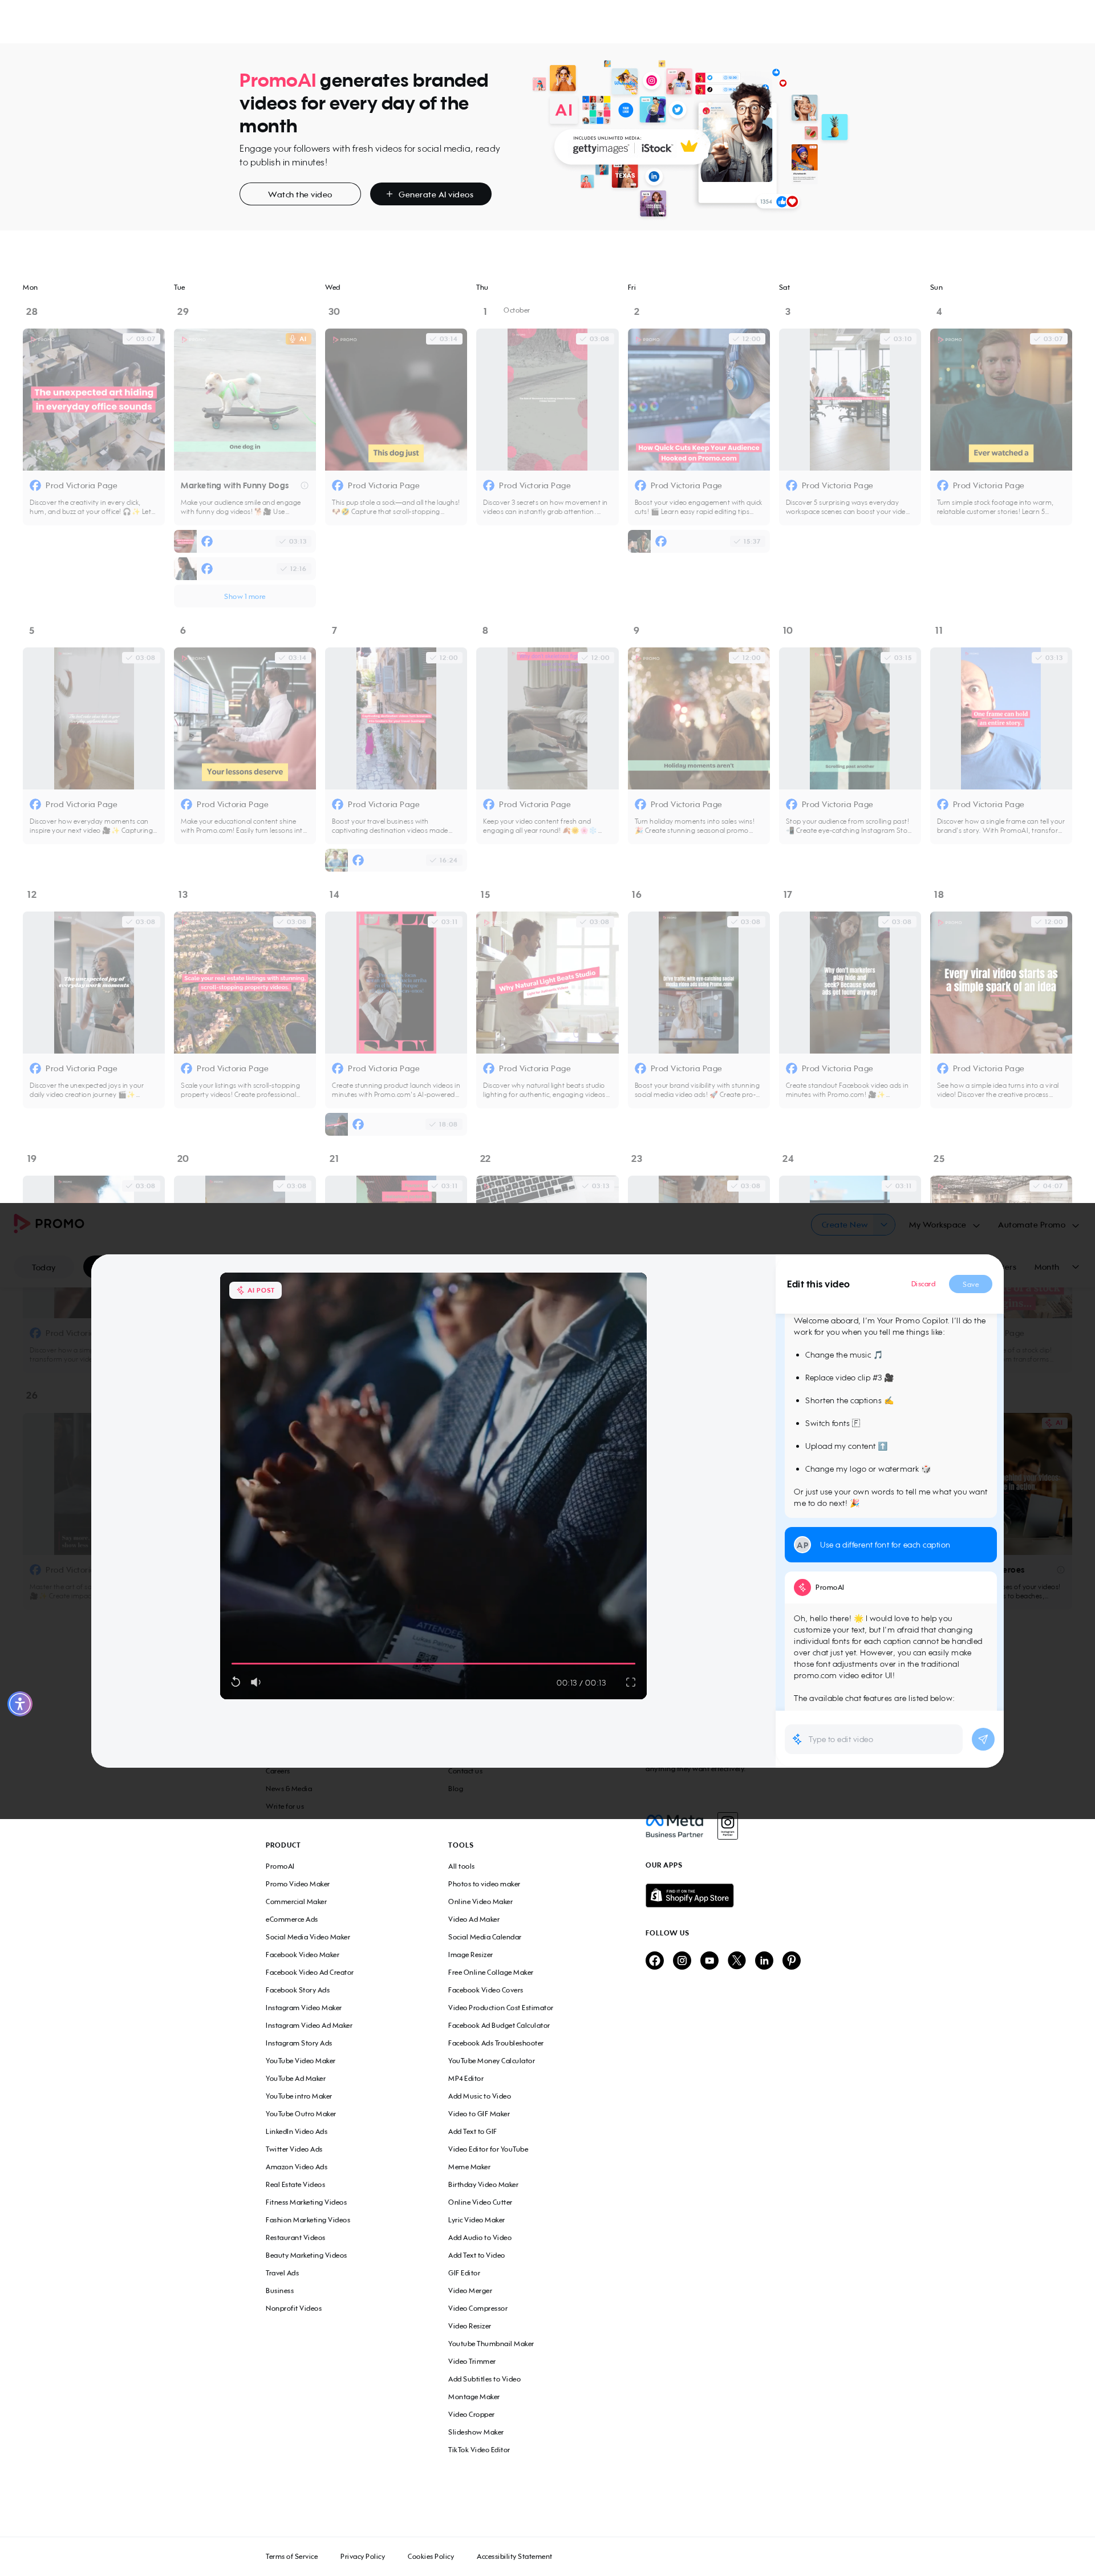Mute the video with the speaker icon
The image size is (1095, 2576).
pyautogui.click(x=256, y=1682)
